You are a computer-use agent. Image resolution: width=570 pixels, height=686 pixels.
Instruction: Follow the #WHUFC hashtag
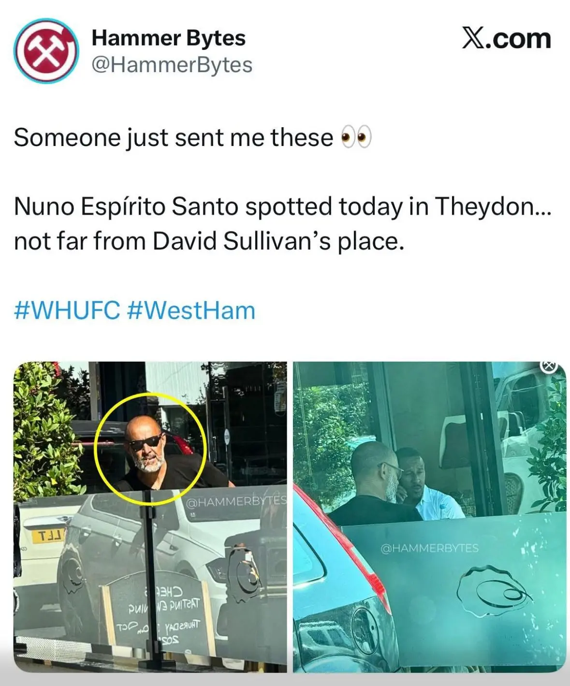pos(67,310)
